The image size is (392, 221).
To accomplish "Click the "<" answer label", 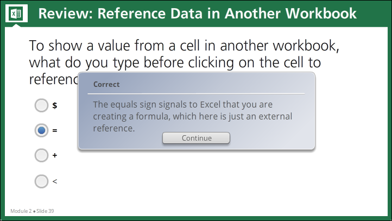I will pos(55,181).
